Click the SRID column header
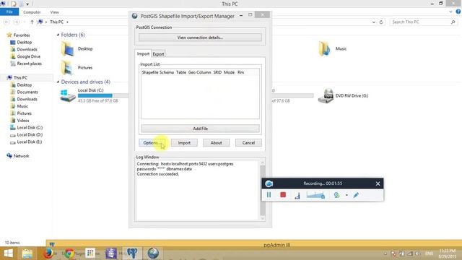This screenshot has width=462, height=260. click(x=217, y=72)
